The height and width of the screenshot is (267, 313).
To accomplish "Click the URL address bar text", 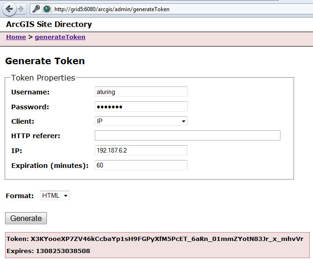I will pos(111,9).
